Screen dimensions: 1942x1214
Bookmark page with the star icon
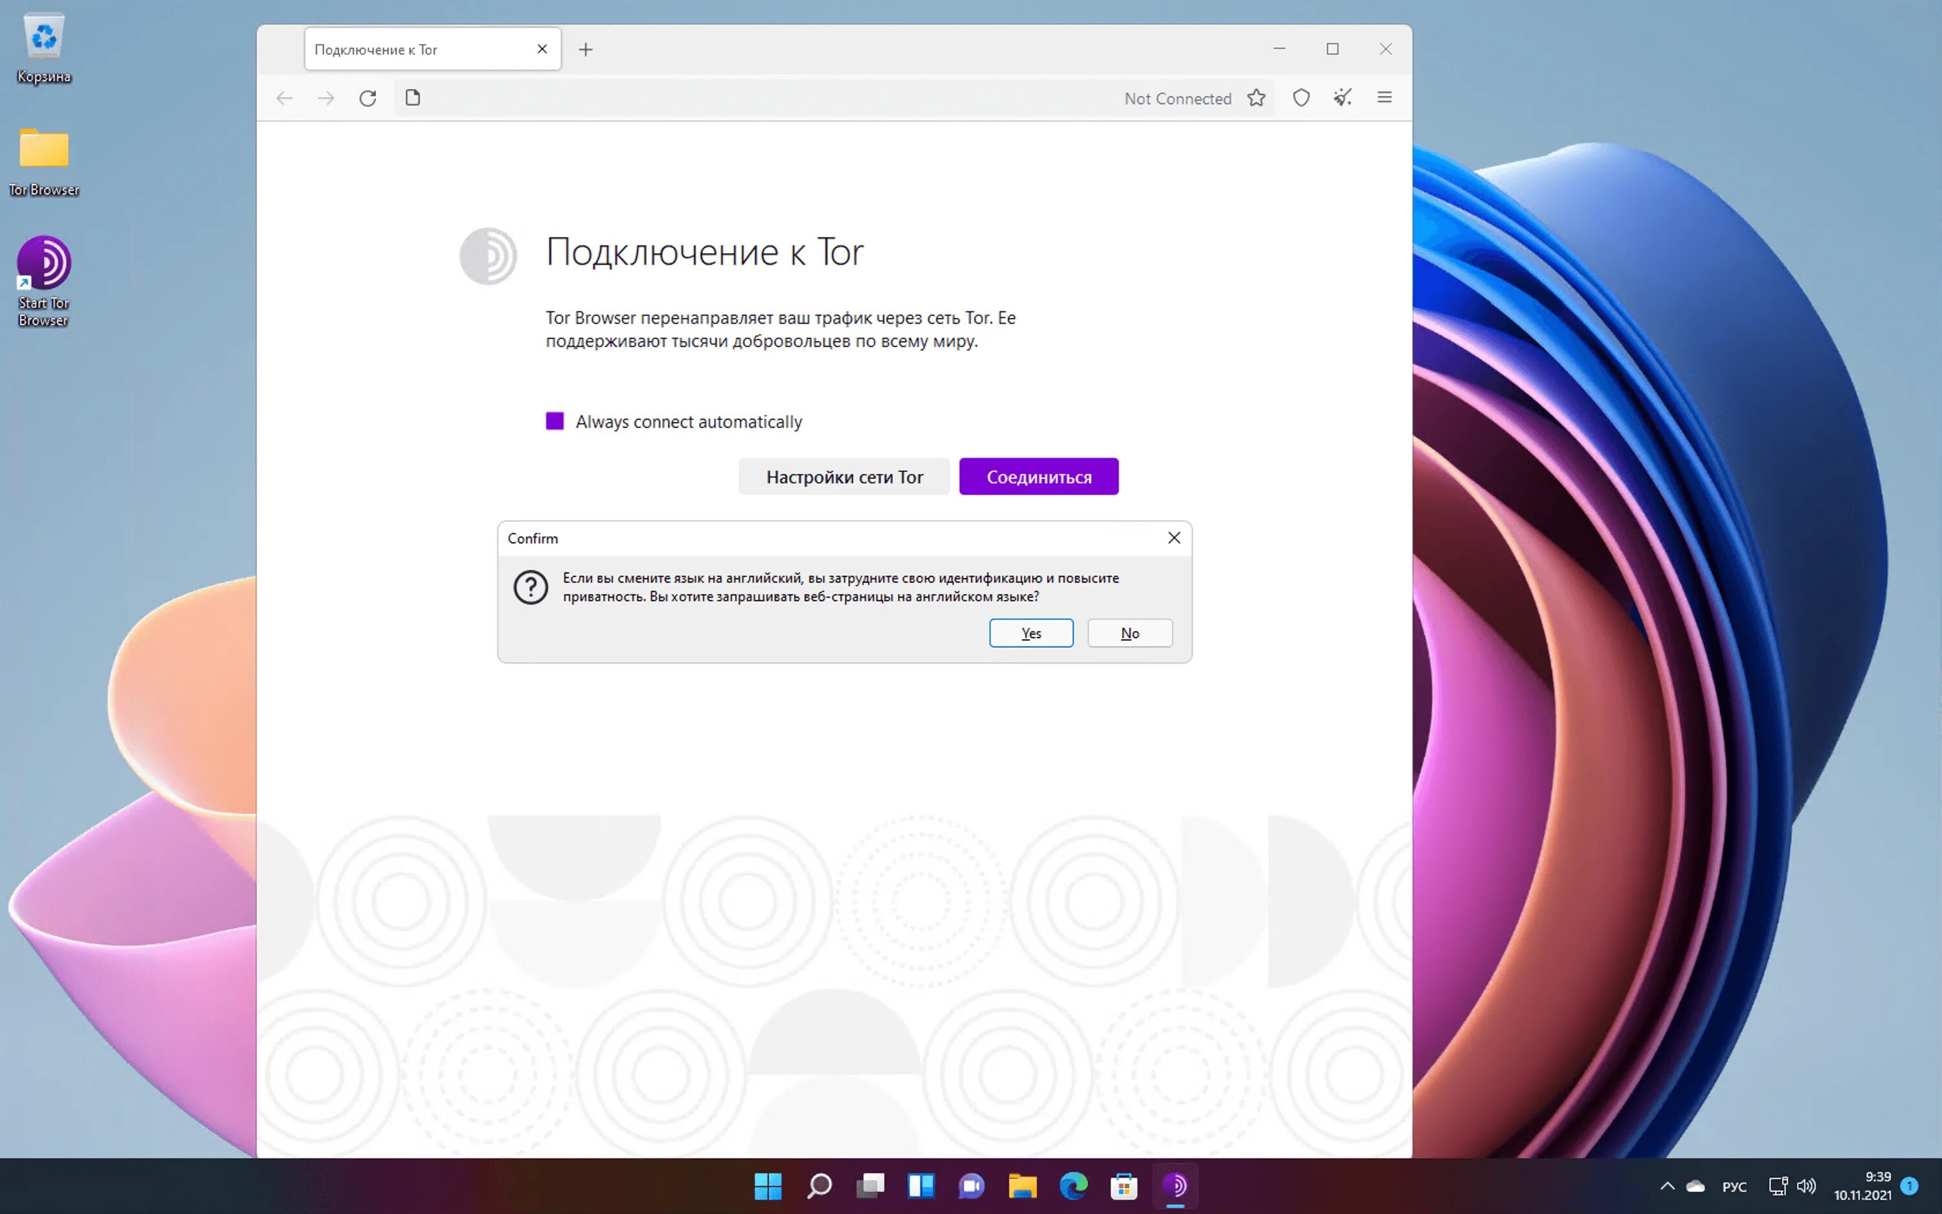click(1256, 98)
